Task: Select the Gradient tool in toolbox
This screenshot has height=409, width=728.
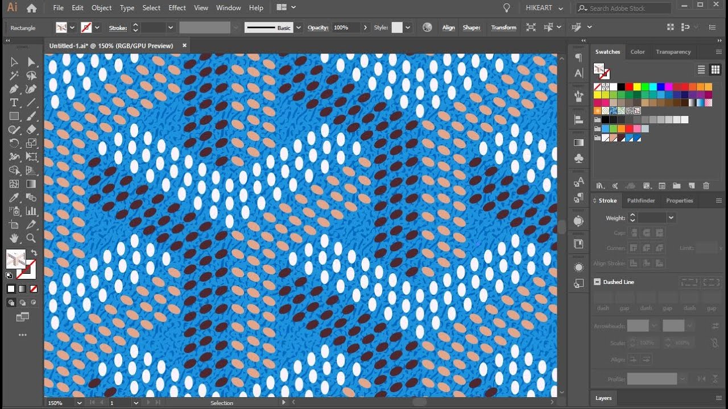Action: (x=31, y=185)
